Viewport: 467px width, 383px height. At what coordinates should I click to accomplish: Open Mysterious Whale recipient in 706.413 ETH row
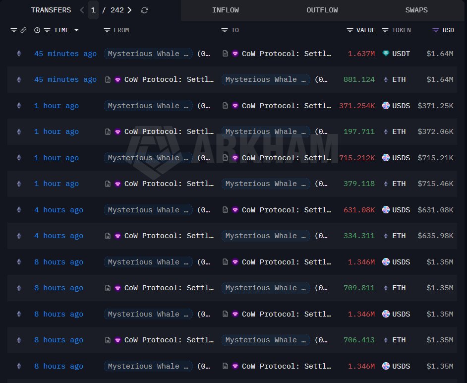click(x=266, y=340)
